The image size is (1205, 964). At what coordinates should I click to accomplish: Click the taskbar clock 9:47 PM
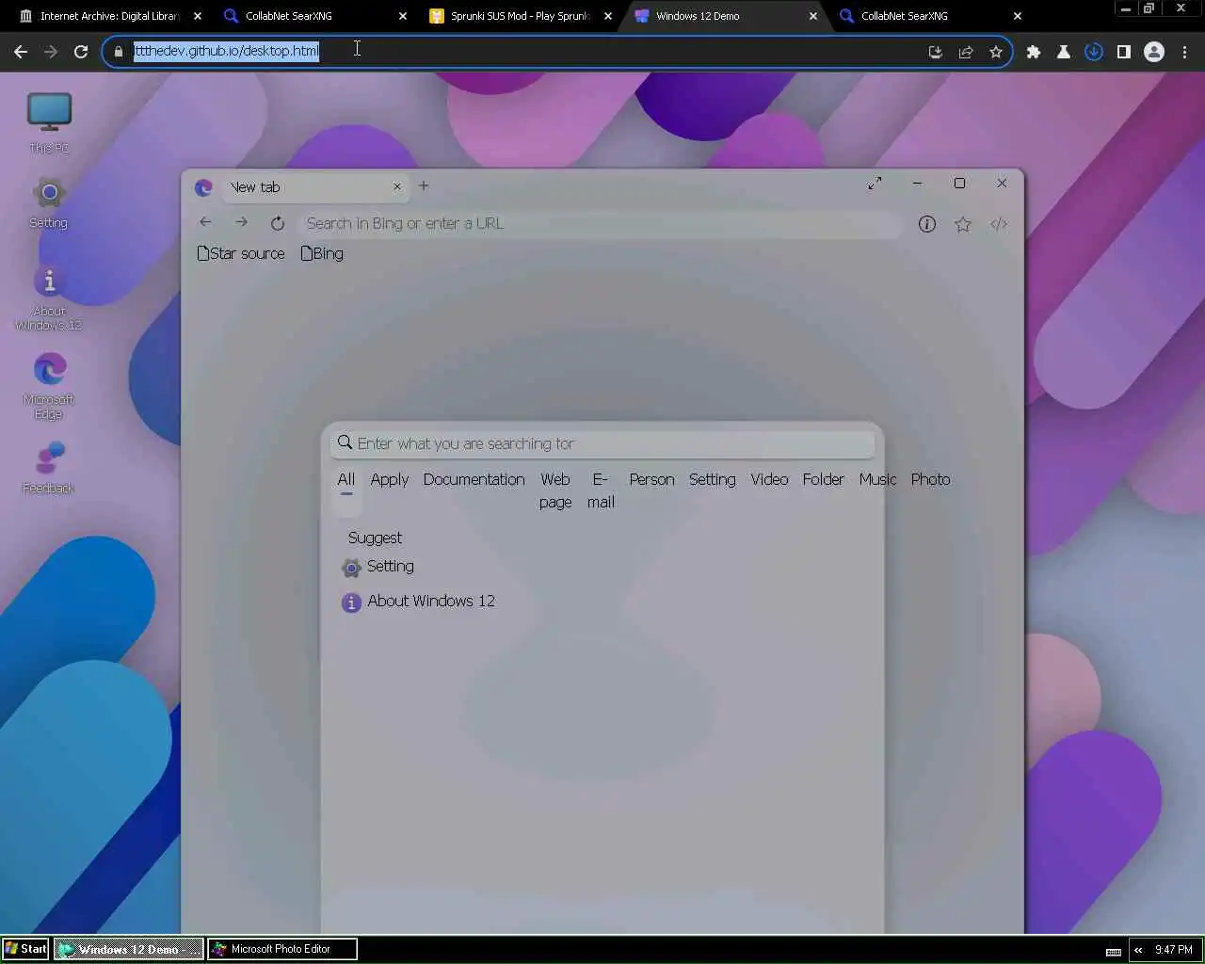point(1173,950)
